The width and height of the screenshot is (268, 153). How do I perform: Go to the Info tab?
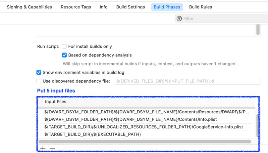104,7
